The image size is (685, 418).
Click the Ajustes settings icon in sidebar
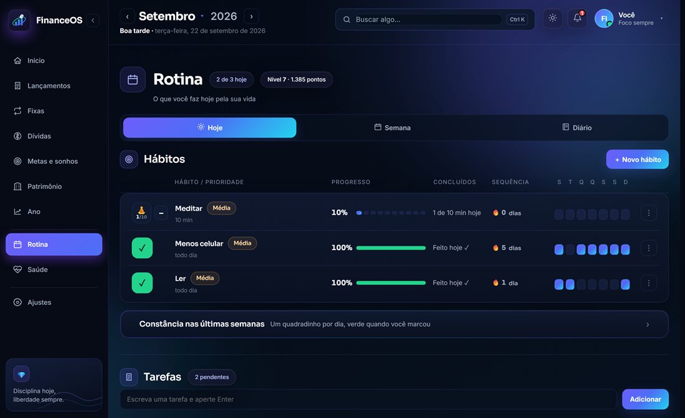click(x=17, y=302)
